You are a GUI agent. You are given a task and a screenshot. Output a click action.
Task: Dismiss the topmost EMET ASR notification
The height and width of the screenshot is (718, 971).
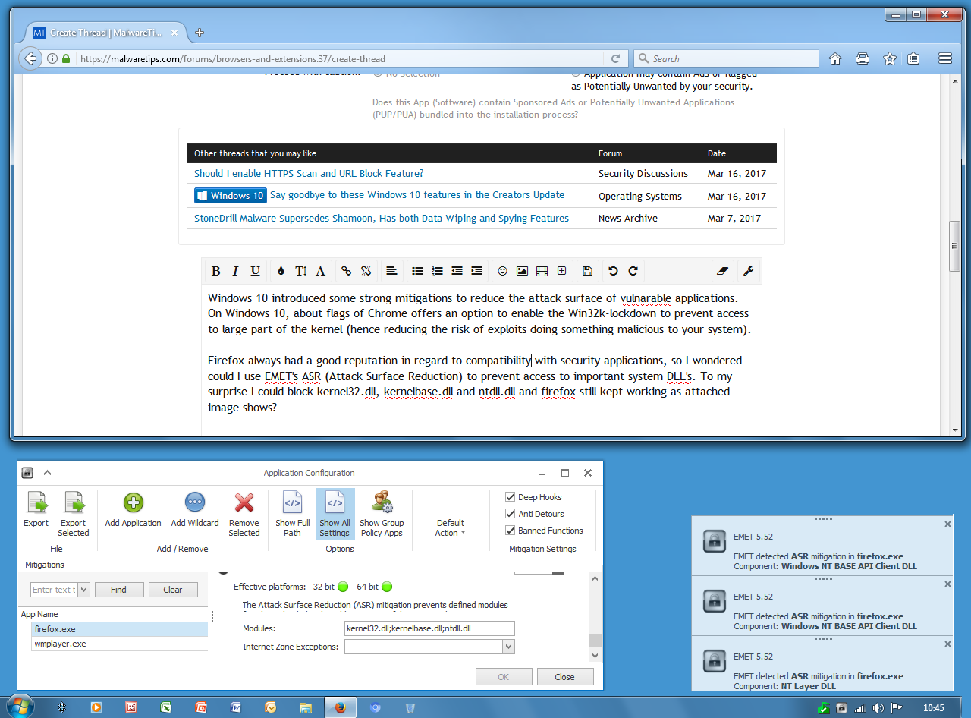click(x=947, y=524)
